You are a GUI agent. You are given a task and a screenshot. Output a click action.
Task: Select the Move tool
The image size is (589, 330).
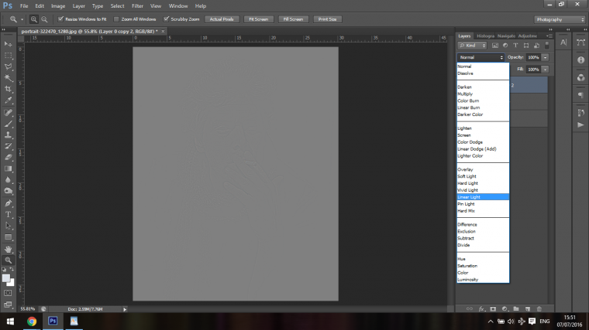pos(8,44)
